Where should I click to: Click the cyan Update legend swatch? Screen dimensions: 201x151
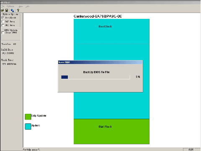[x=28, y=126]
